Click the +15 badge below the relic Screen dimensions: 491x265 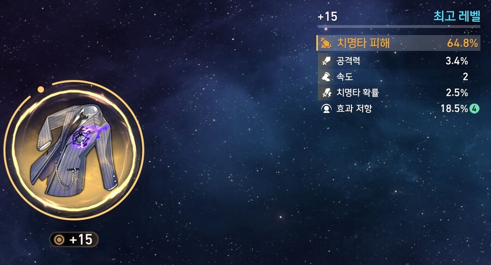point(74,239)
